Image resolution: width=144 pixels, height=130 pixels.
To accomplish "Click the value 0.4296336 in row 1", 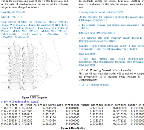I will (11, 108).
